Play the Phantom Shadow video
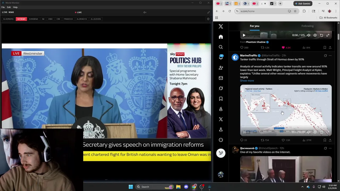Viewport: 340px width, 191px height. pyautogui.click(x=244, y=35)
